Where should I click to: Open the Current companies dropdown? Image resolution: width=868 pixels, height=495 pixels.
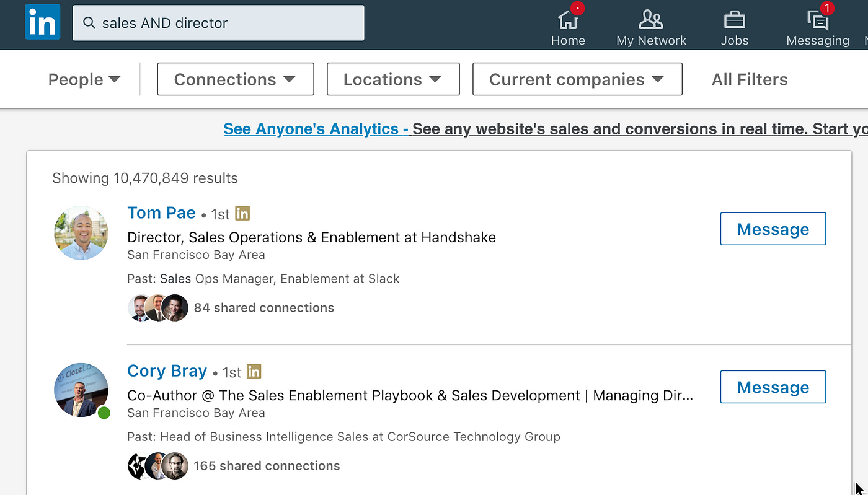(577, 79)
